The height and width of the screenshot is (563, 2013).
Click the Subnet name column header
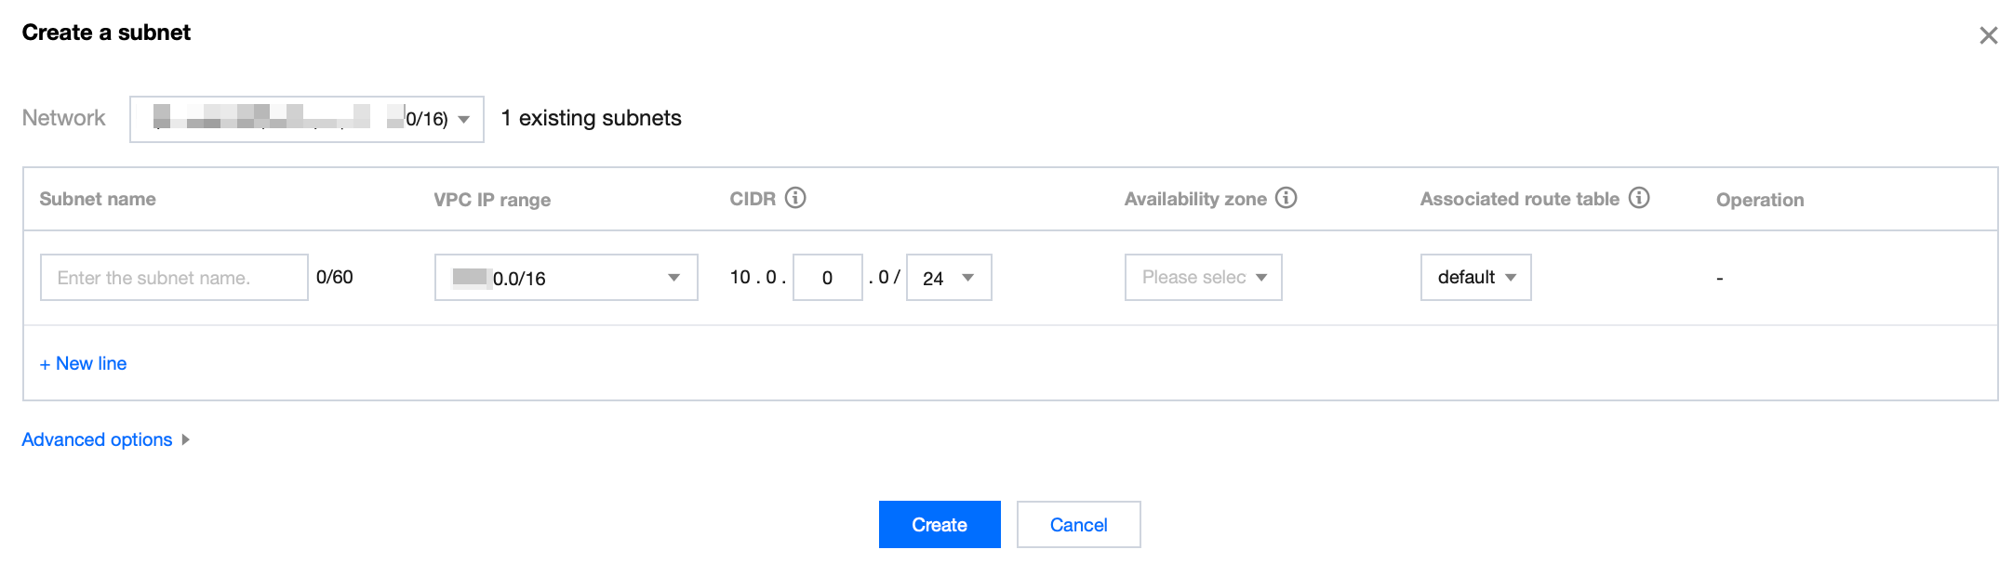[x=98, y=199]
